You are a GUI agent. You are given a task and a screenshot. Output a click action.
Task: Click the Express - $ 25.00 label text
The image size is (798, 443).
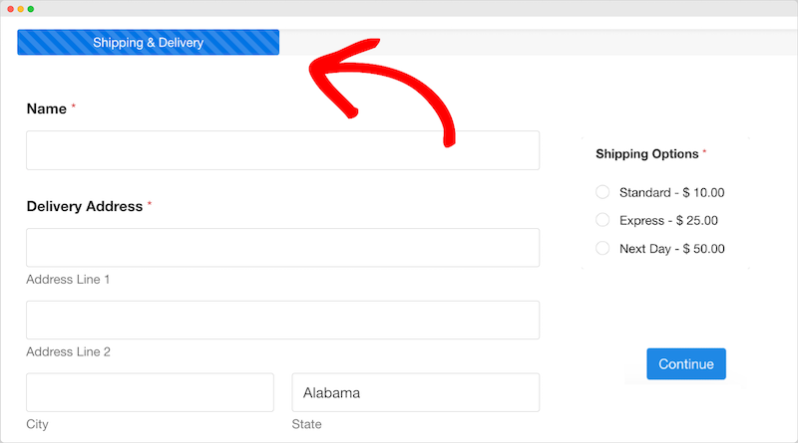pyautogui.click(x=668, y=220)
